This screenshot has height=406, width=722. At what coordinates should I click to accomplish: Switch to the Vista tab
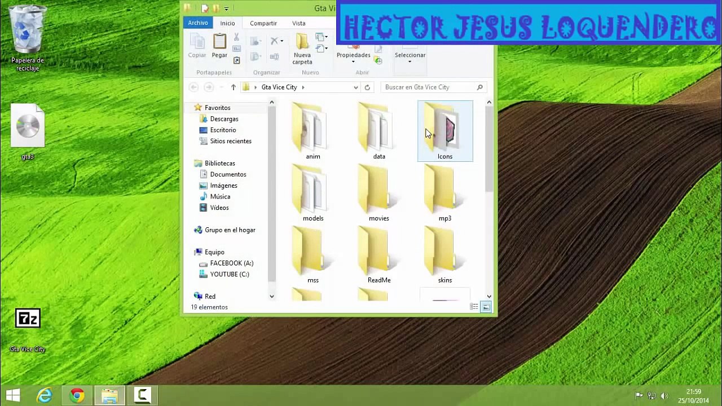299,23
